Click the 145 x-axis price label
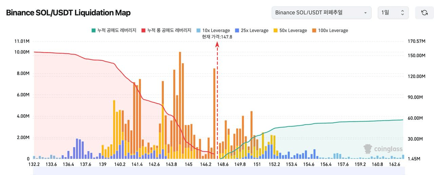This screenshot has height=175, width=434. (189, 164)
